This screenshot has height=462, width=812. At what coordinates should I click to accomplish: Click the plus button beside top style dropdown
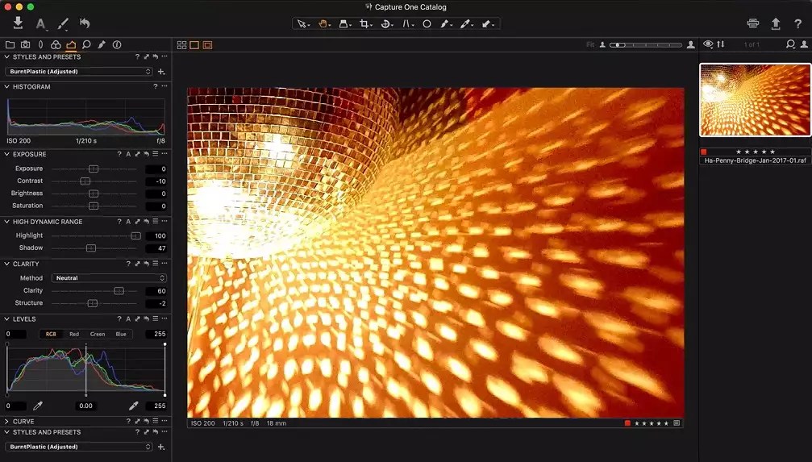[x=161, y=72]
